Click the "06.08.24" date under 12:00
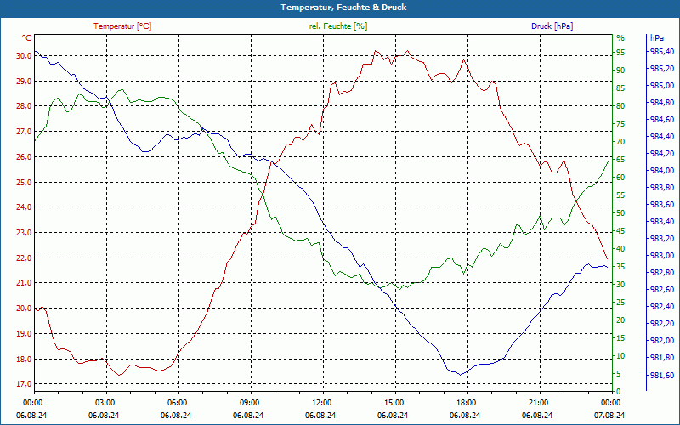 point(320,416)
